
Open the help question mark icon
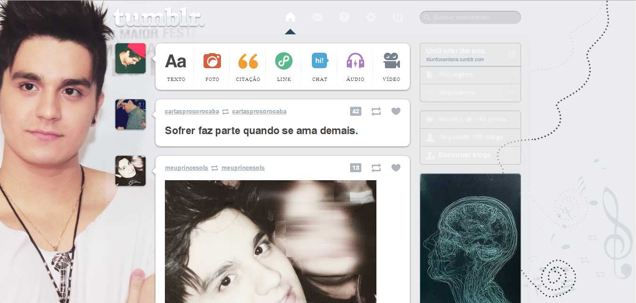click(x=344, y=17)
